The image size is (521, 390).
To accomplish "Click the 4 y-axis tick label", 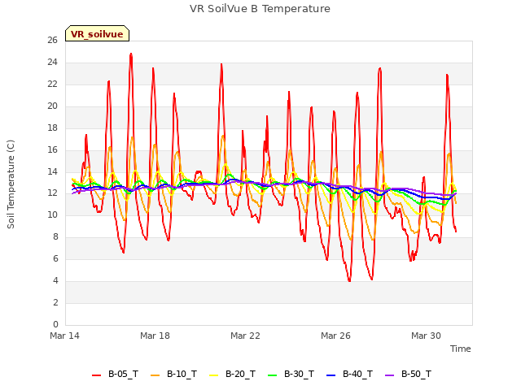I will coord(55,280).
